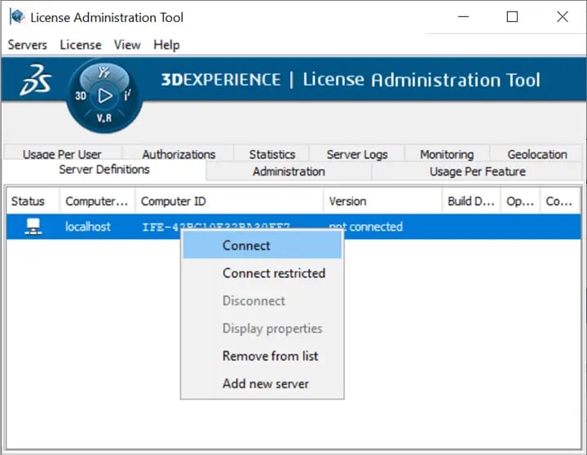Switch to the Usage Per User tab
The width and height of the screenshot is (587, 455).
[x=62, y=154]
